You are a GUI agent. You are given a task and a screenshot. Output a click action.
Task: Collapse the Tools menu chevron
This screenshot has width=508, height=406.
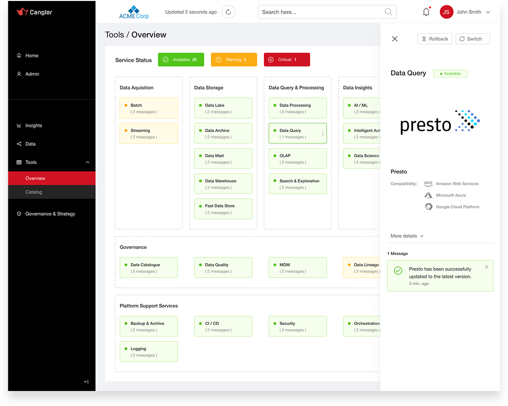pos(87,162)
